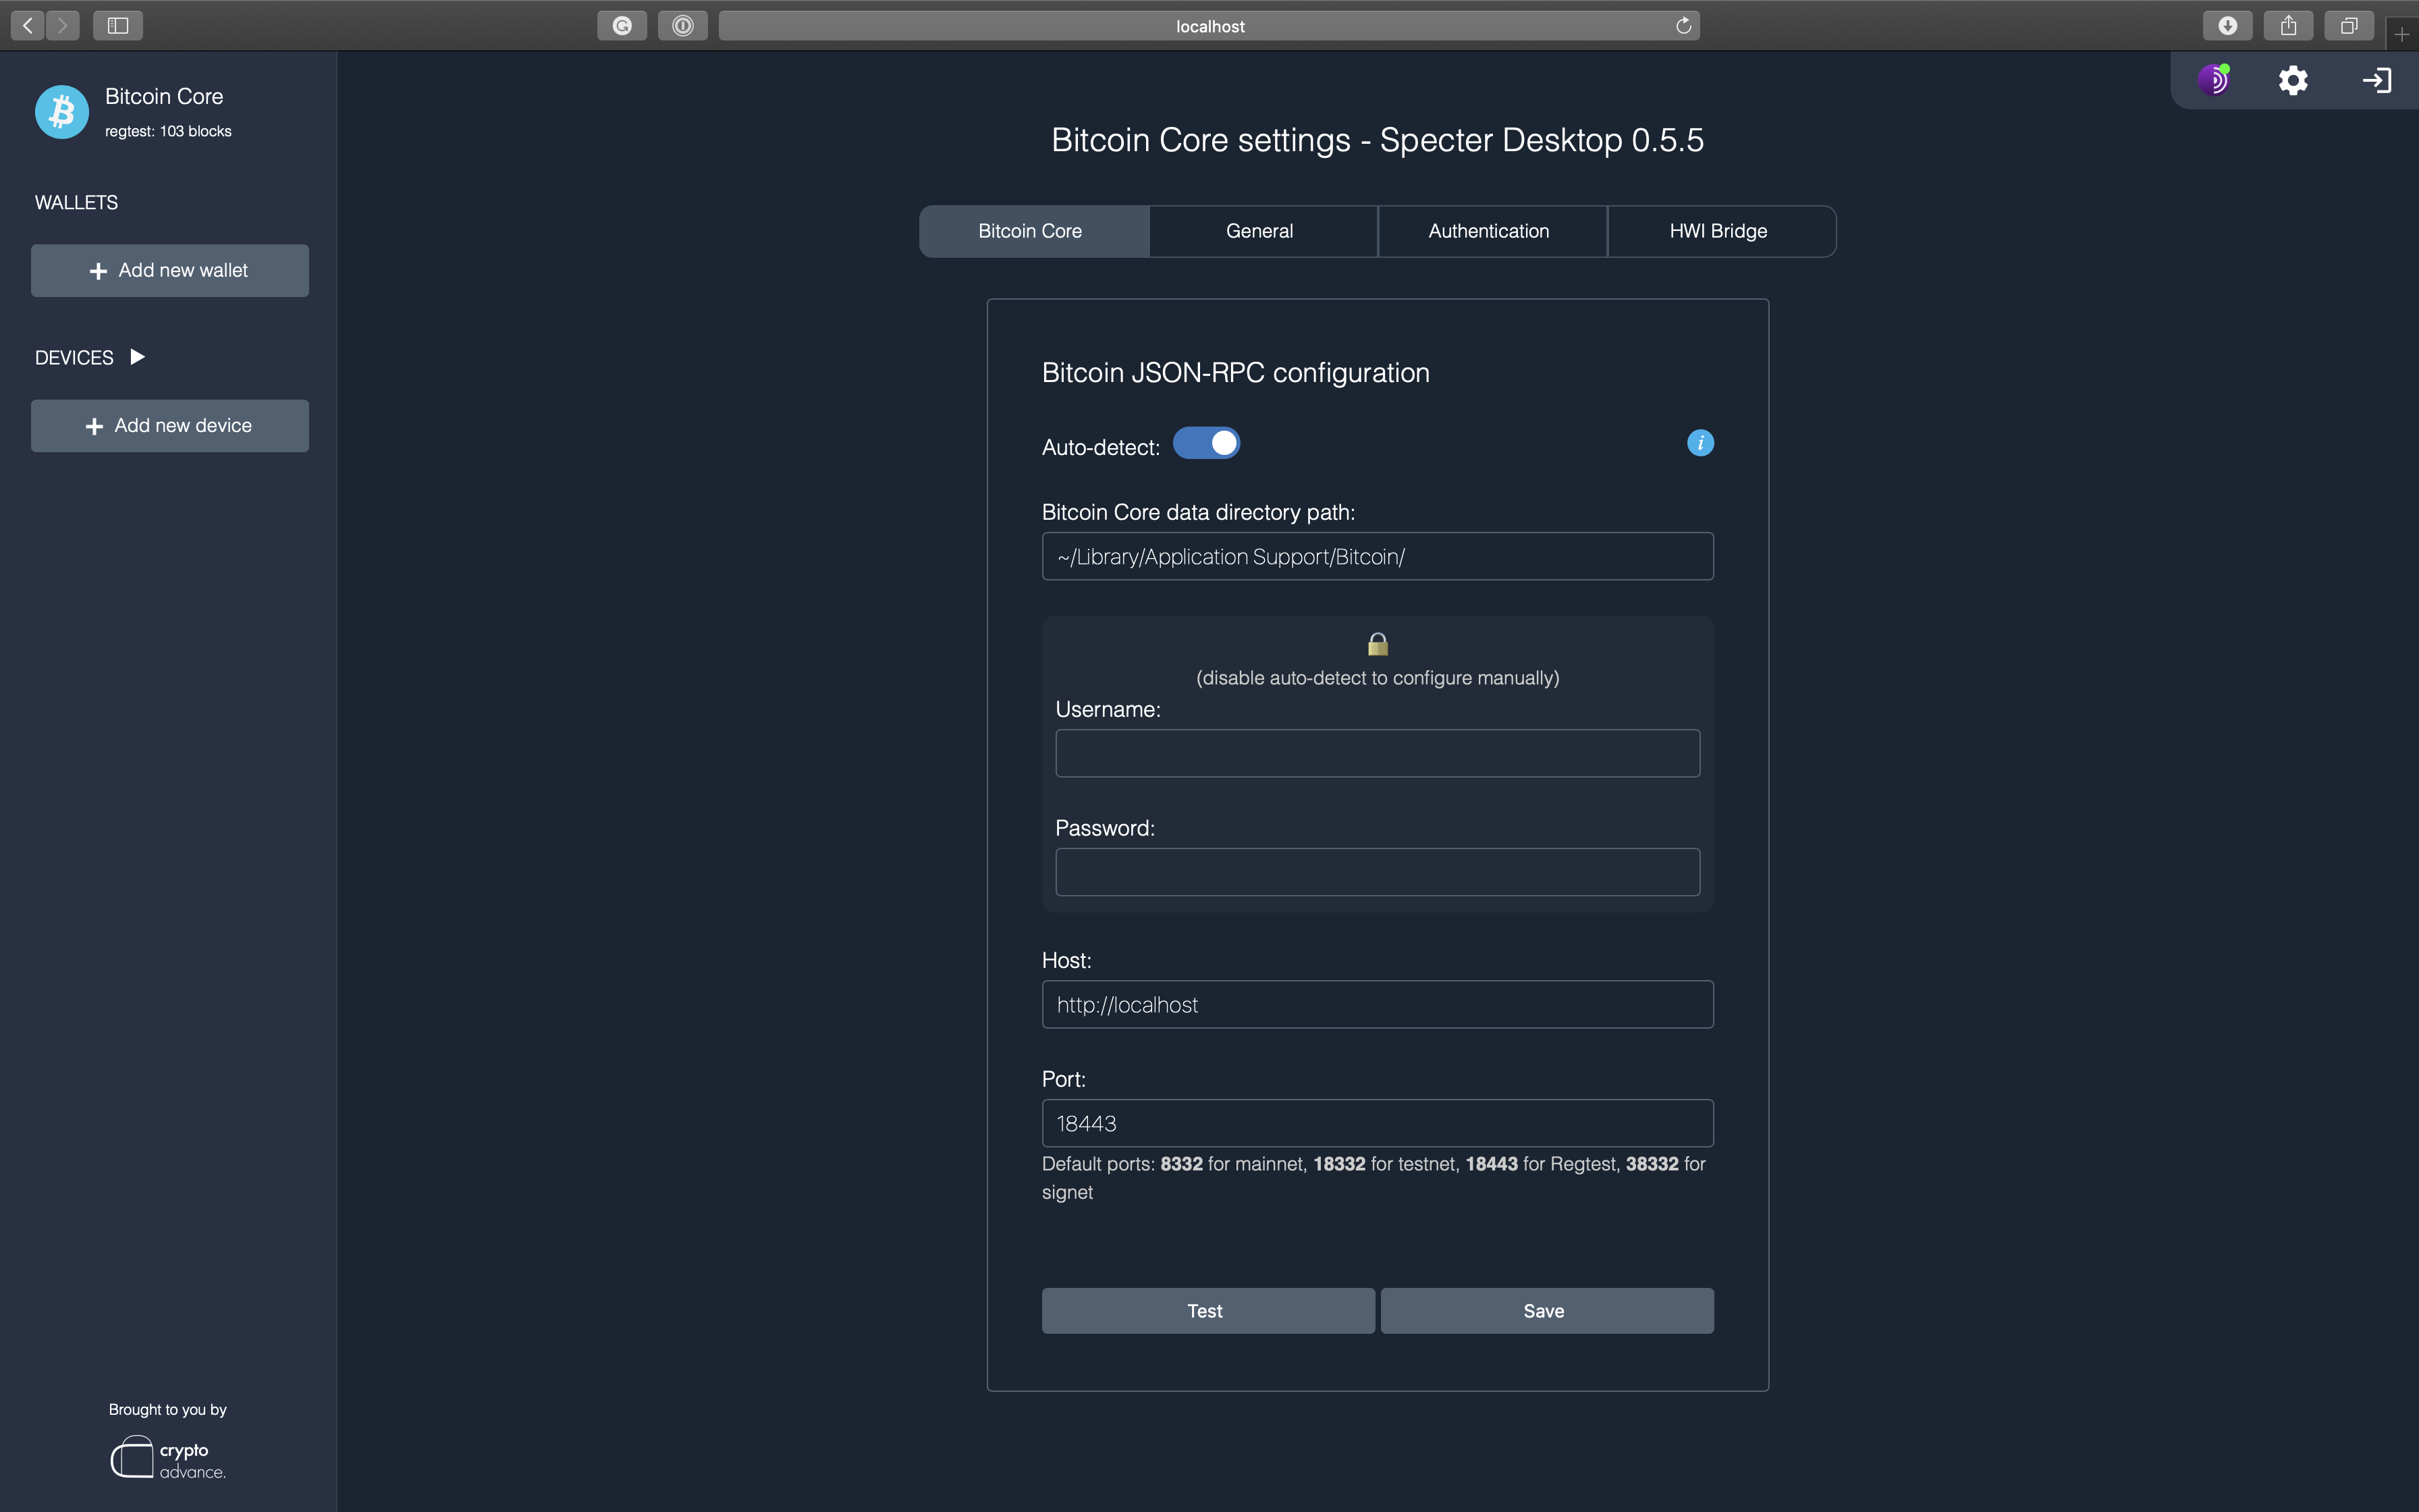
Task: Click the padlock icon above Username
Action: click(x=1378, y=644)
